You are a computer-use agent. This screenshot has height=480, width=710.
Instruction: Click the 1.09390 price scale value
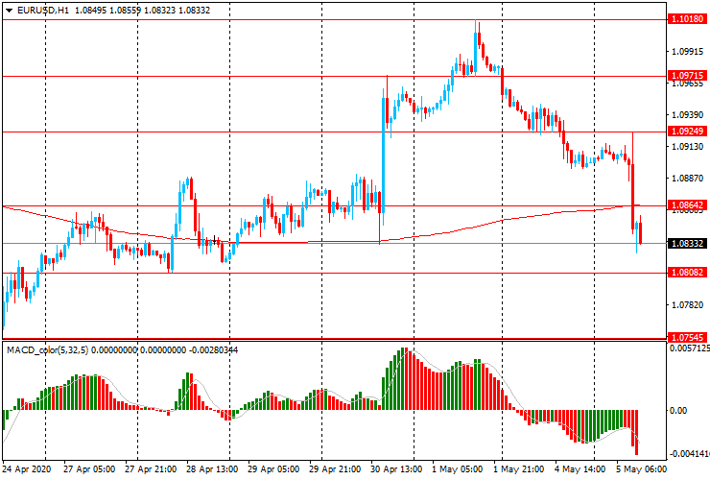click(x=688, y=115)
